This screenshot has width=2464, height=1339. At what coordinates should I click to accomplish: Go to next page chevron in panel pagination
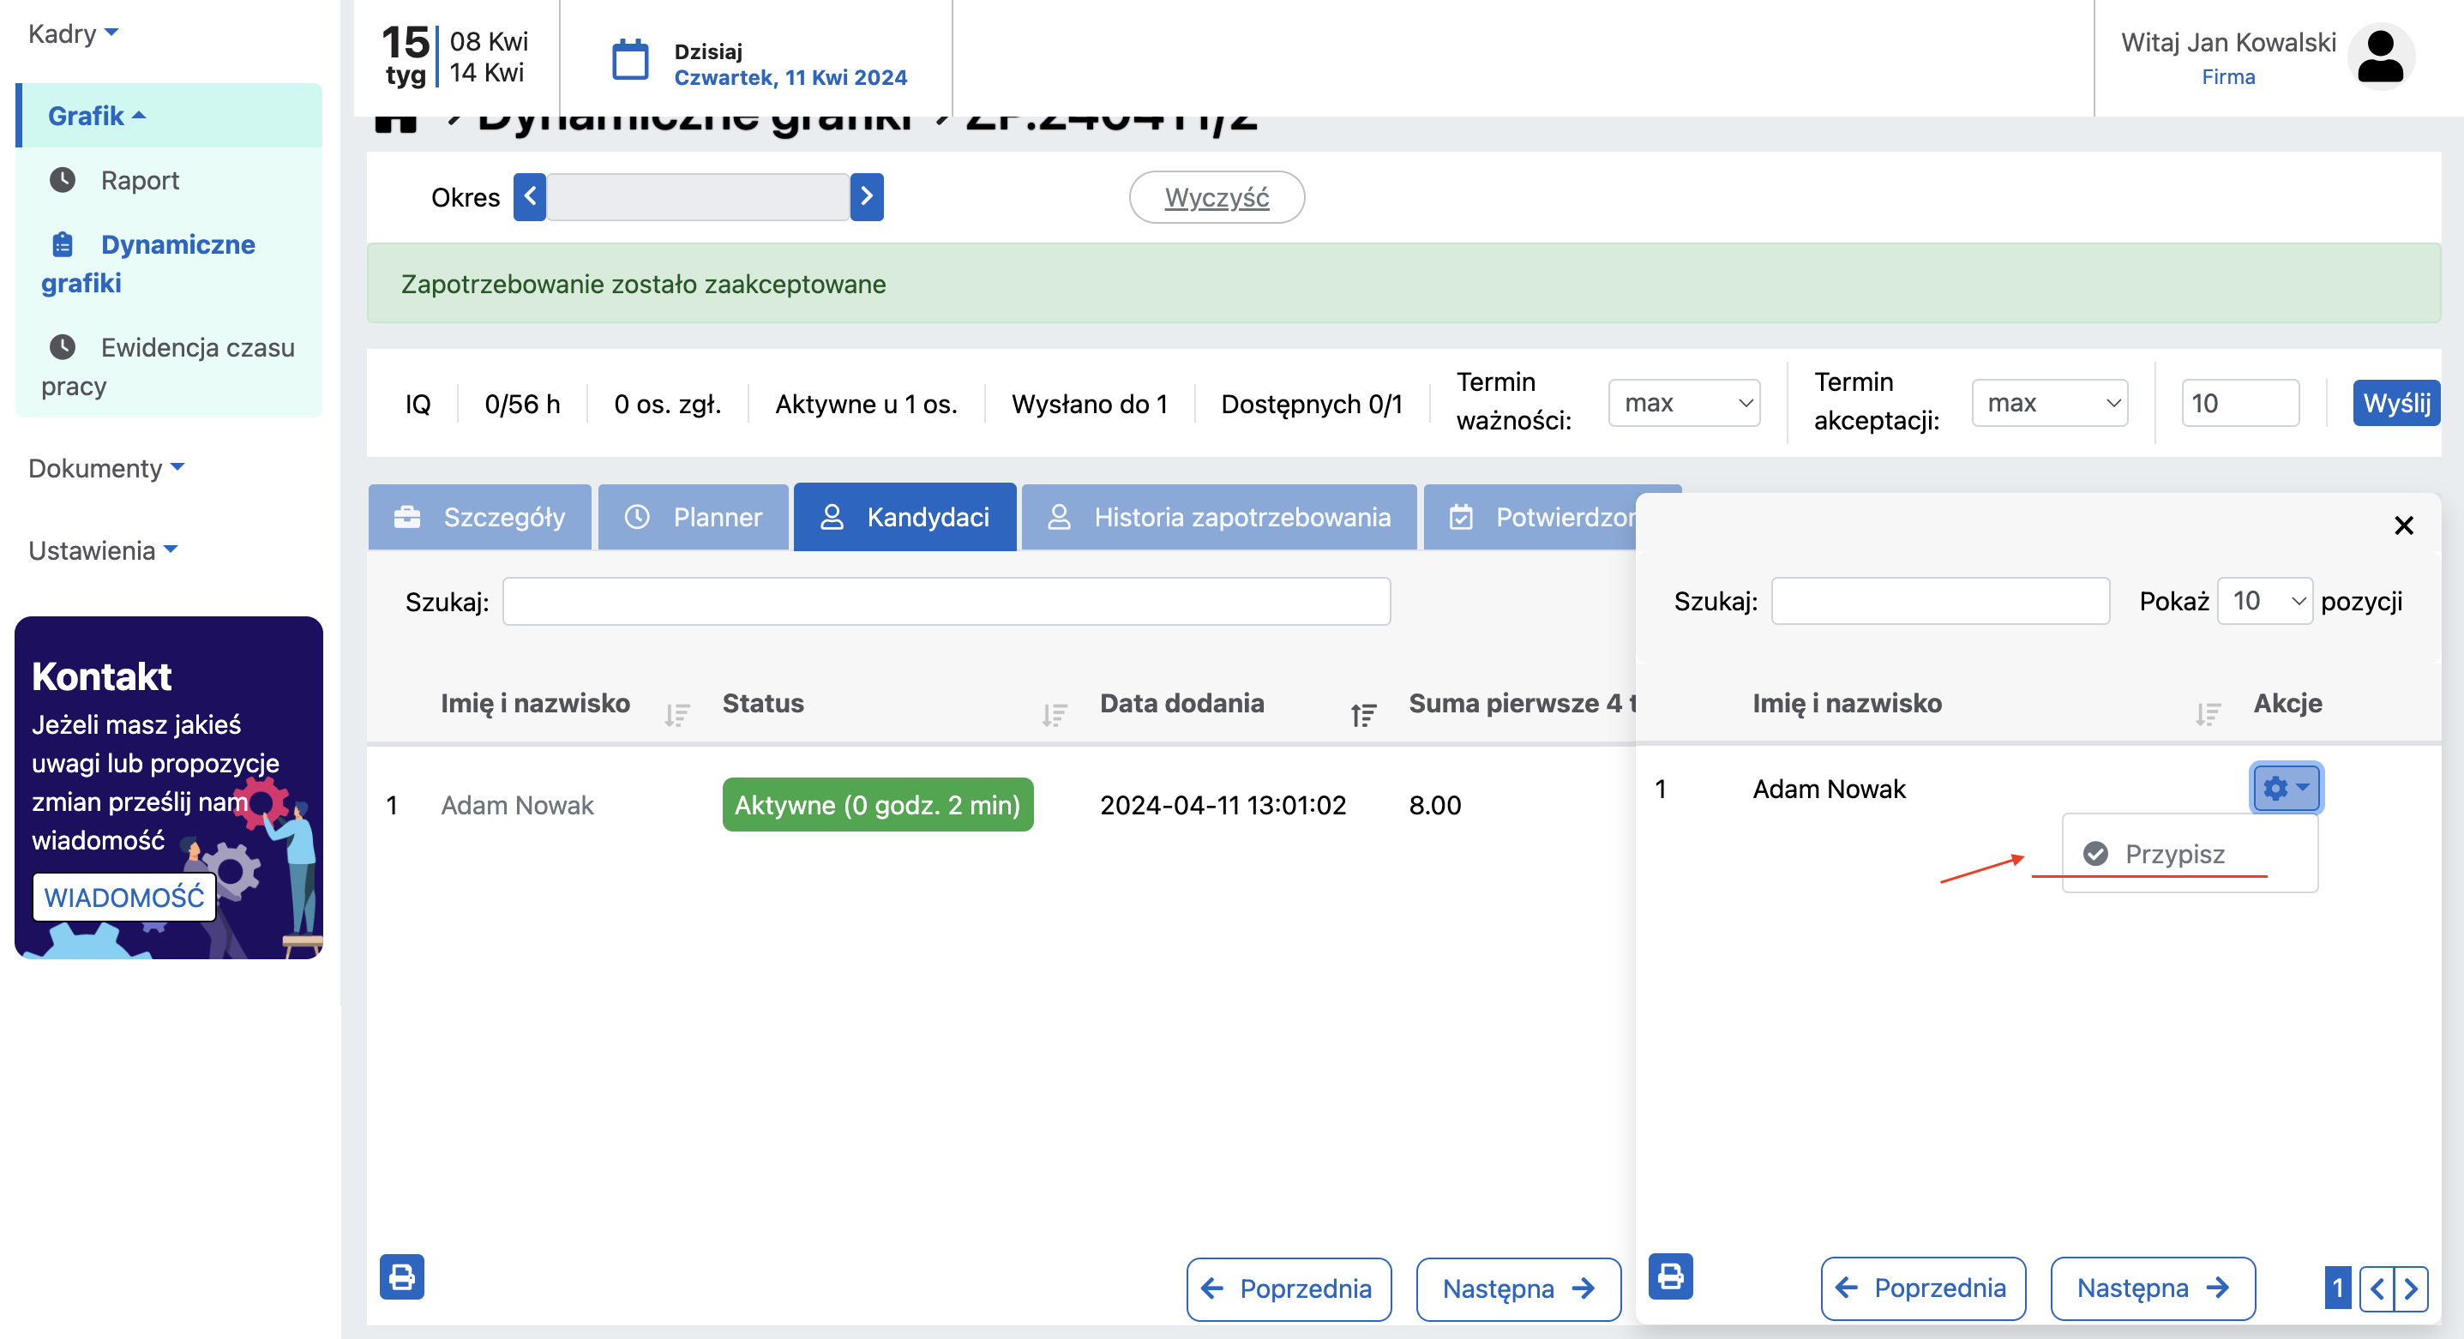pyautogui.click(x=2411, y=1288)
